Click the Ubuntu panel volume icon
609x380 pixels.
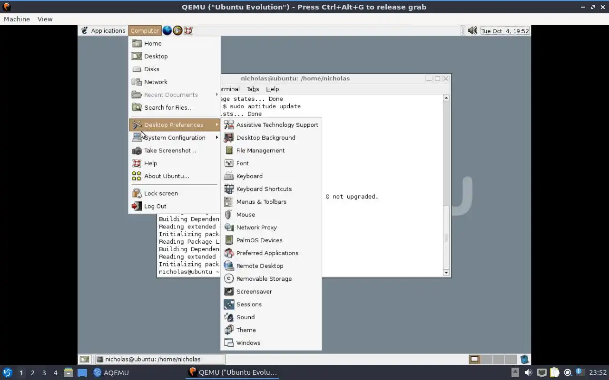(472, 30)
